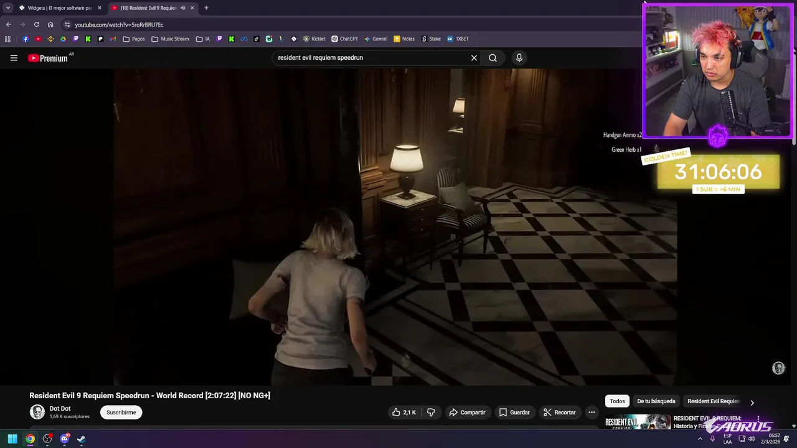797x448 pixels.
Task: Open ESP LAA language switcher
Action: (x=727, y=439)
